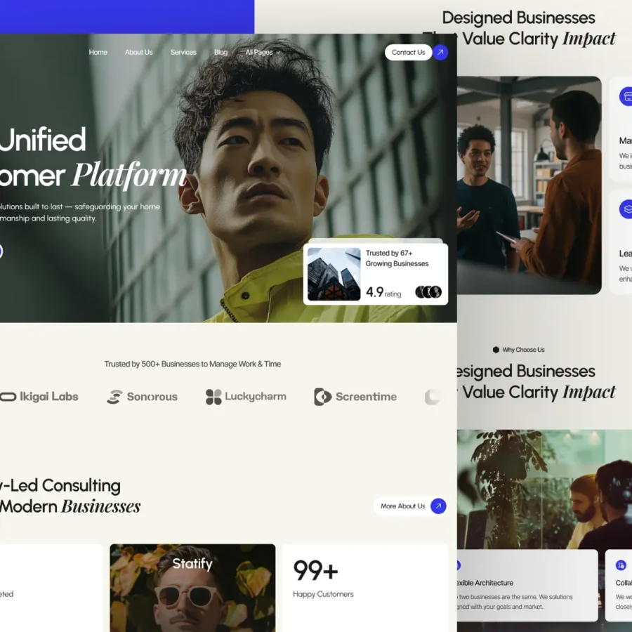
Task: Click 'Trusted by 67+ Growing Businesses' text
Action: pos(397,258)
